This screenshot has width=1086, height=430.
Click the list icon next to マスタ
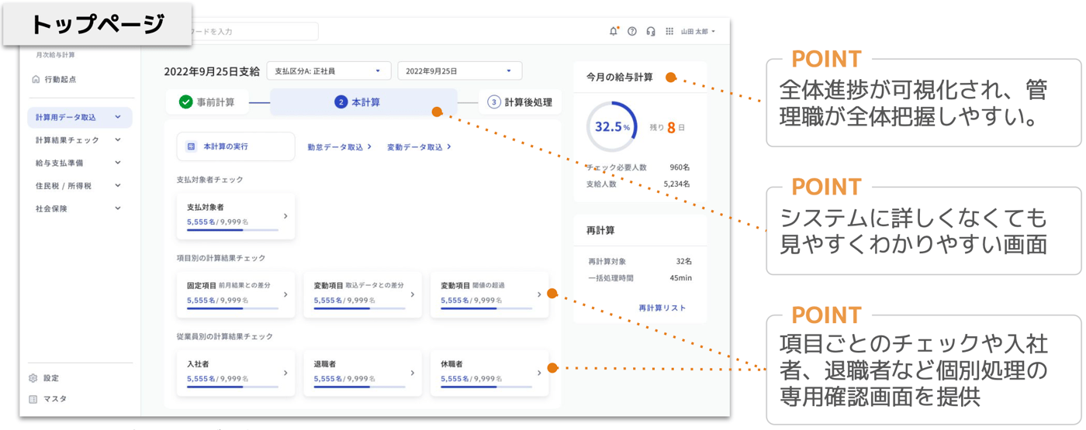tap(33, 399)
